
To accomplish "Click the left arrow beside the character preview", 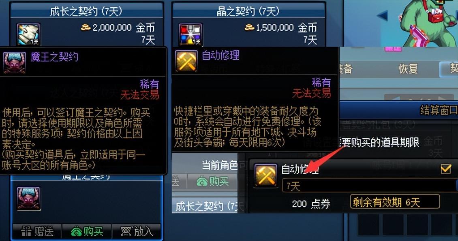I will point(382,16).
